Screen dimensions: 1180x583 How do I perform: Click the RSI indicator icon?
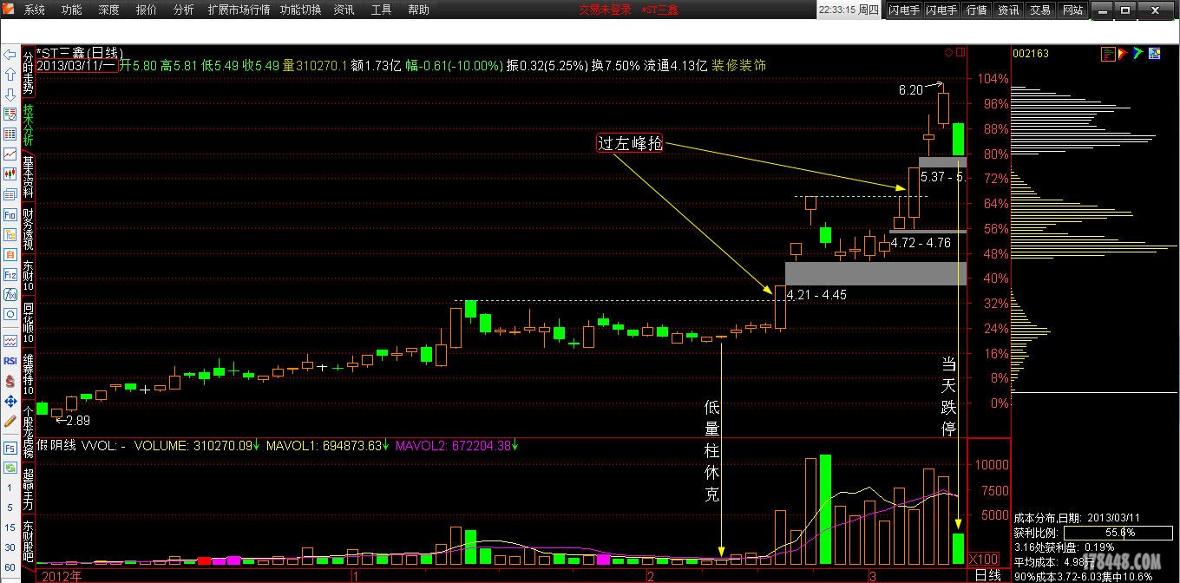point(10,361)
